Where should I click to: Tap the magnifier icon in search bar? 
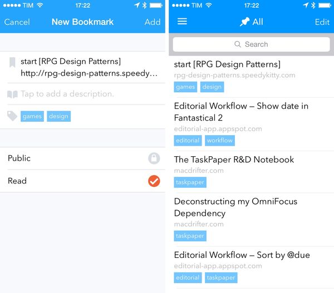tap(238, 44)
